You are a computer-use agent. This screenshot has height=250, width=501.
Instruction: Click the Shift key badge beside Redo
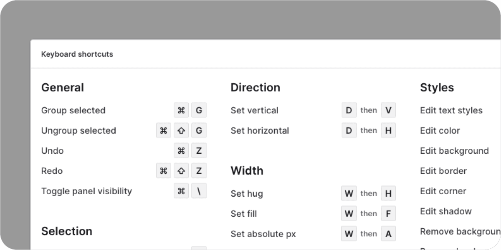tap(181, 170)
